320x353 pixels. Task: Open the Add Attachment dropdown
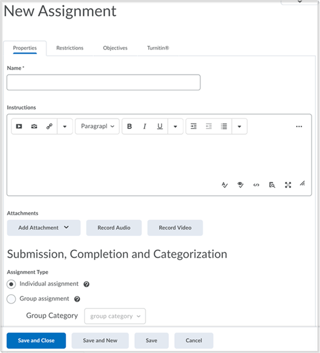[43, 227]
